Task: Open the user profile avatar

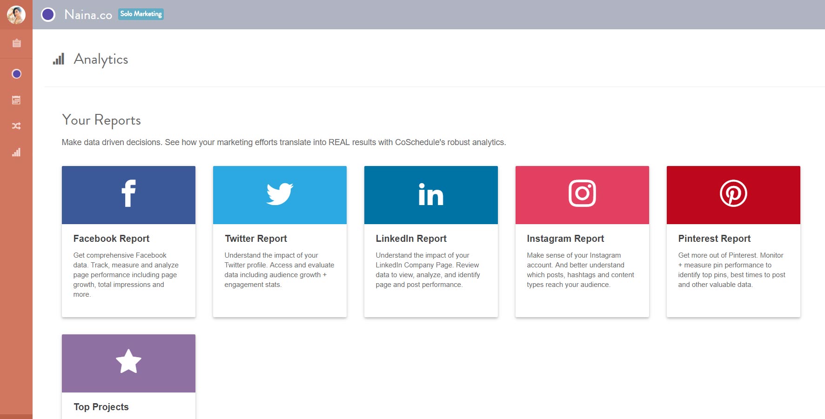Action: (16, 15)
